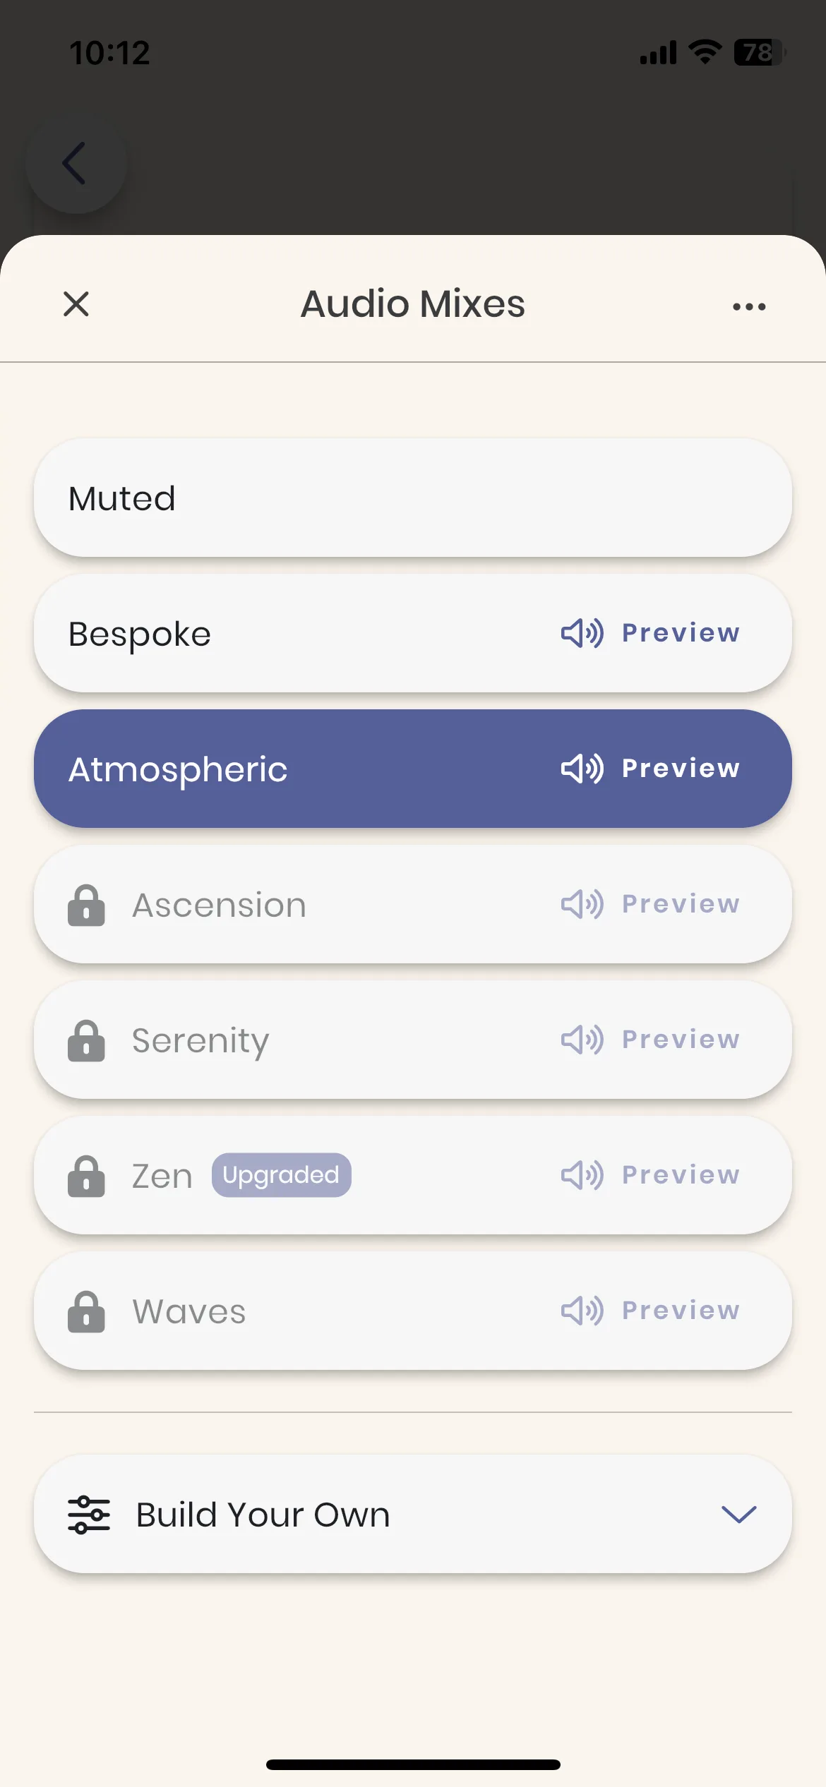Tap the speaker icon on Atmospheric row
The image size is (826, 1787).
[582, 769]
